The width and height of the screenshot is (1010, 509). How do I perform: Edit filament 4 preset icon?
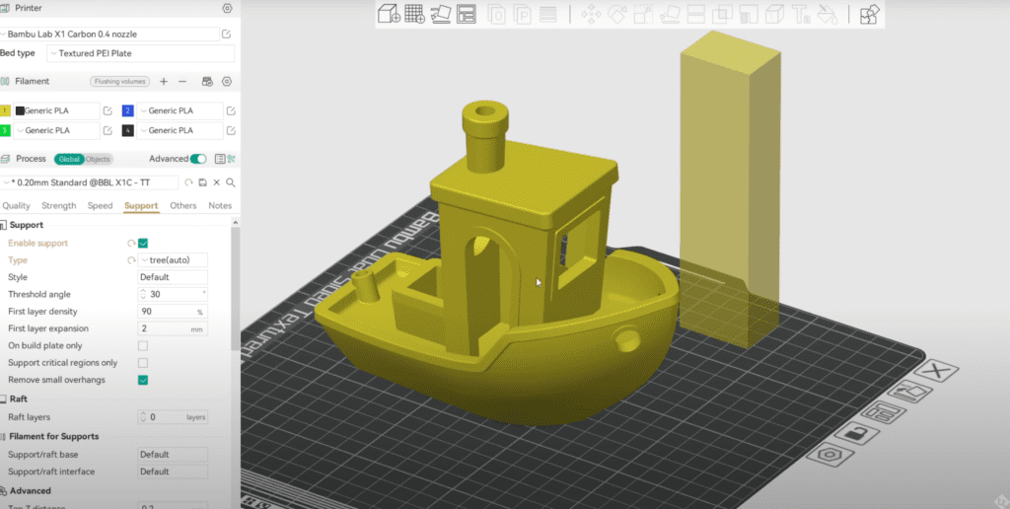[x=231, y=131]
